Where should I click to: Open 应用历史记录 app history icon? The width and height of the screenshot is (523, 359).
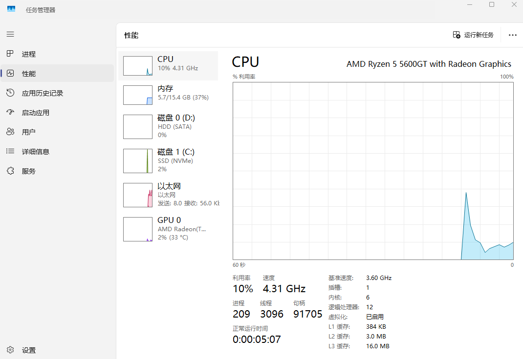[x=10, y=93]
